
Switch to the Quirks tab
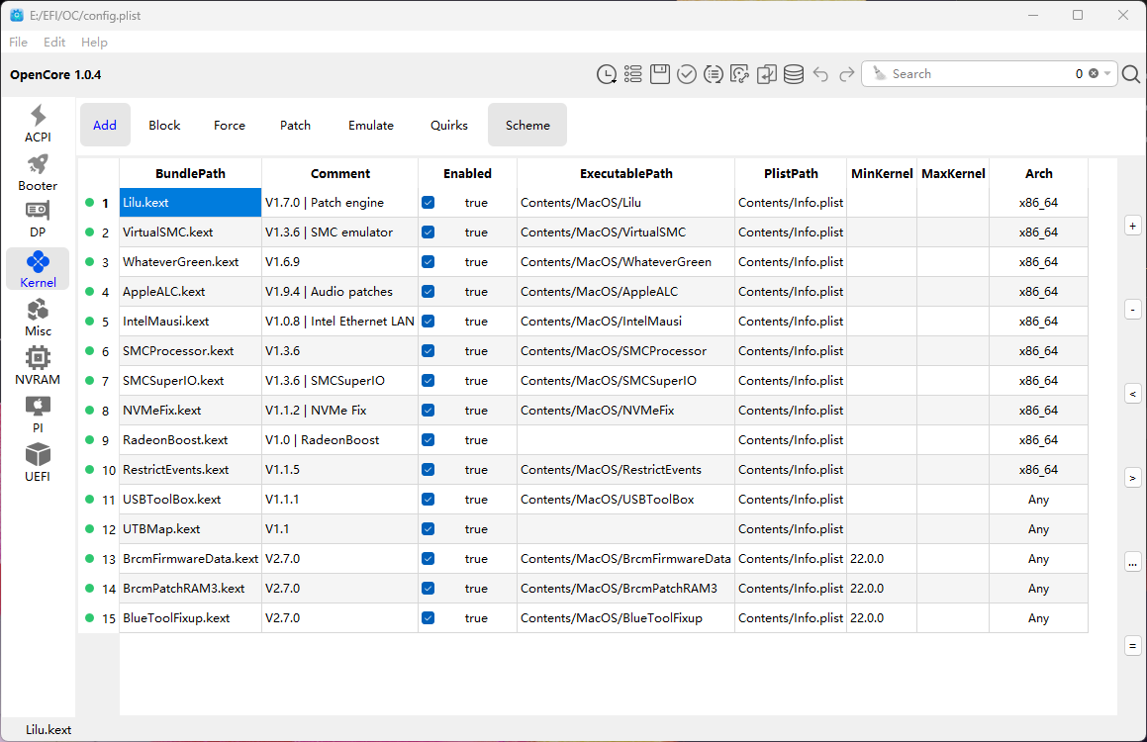[448, 126]
